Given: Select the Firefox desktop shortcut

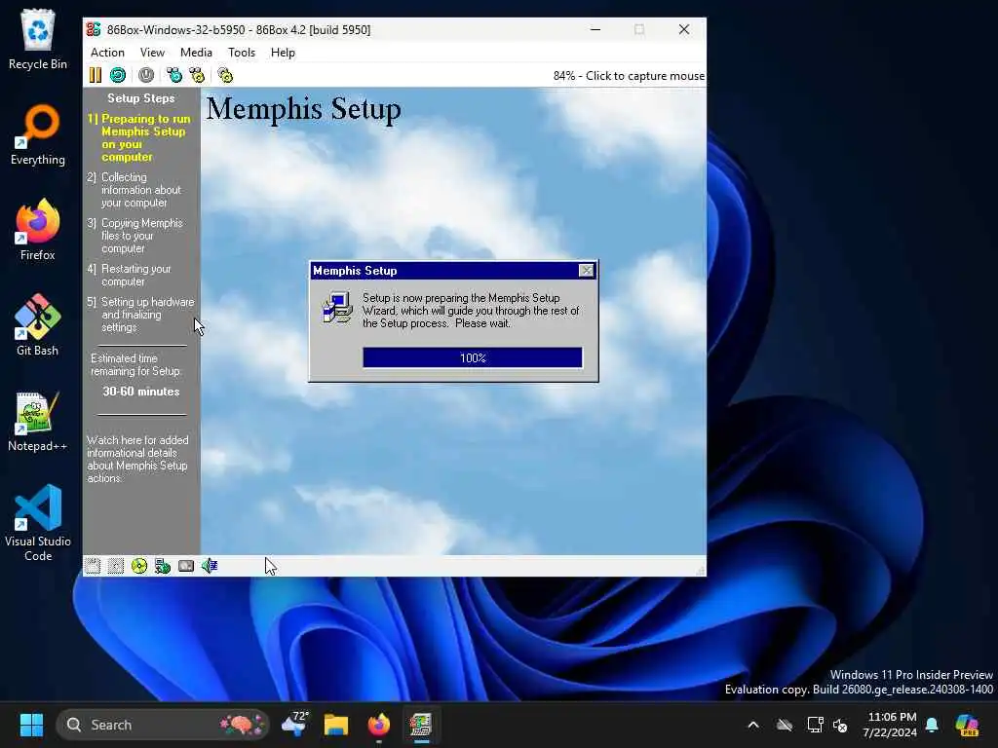Looking at the screenshot, I should (38, 230).
